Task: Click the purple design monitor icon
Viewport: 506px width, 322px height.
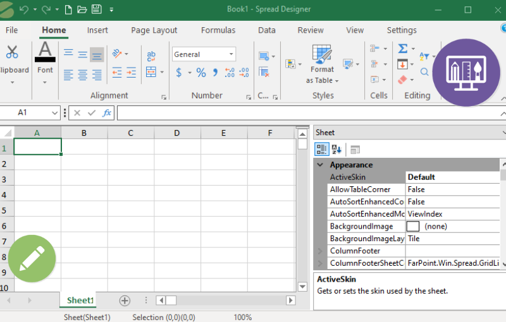Action: point(466,73)
